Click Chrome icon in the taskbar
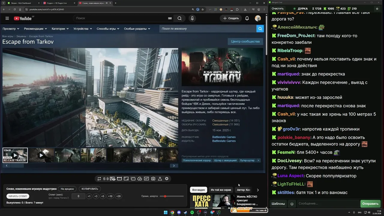The height and width of the screenshot is (216, 384). 172,213
